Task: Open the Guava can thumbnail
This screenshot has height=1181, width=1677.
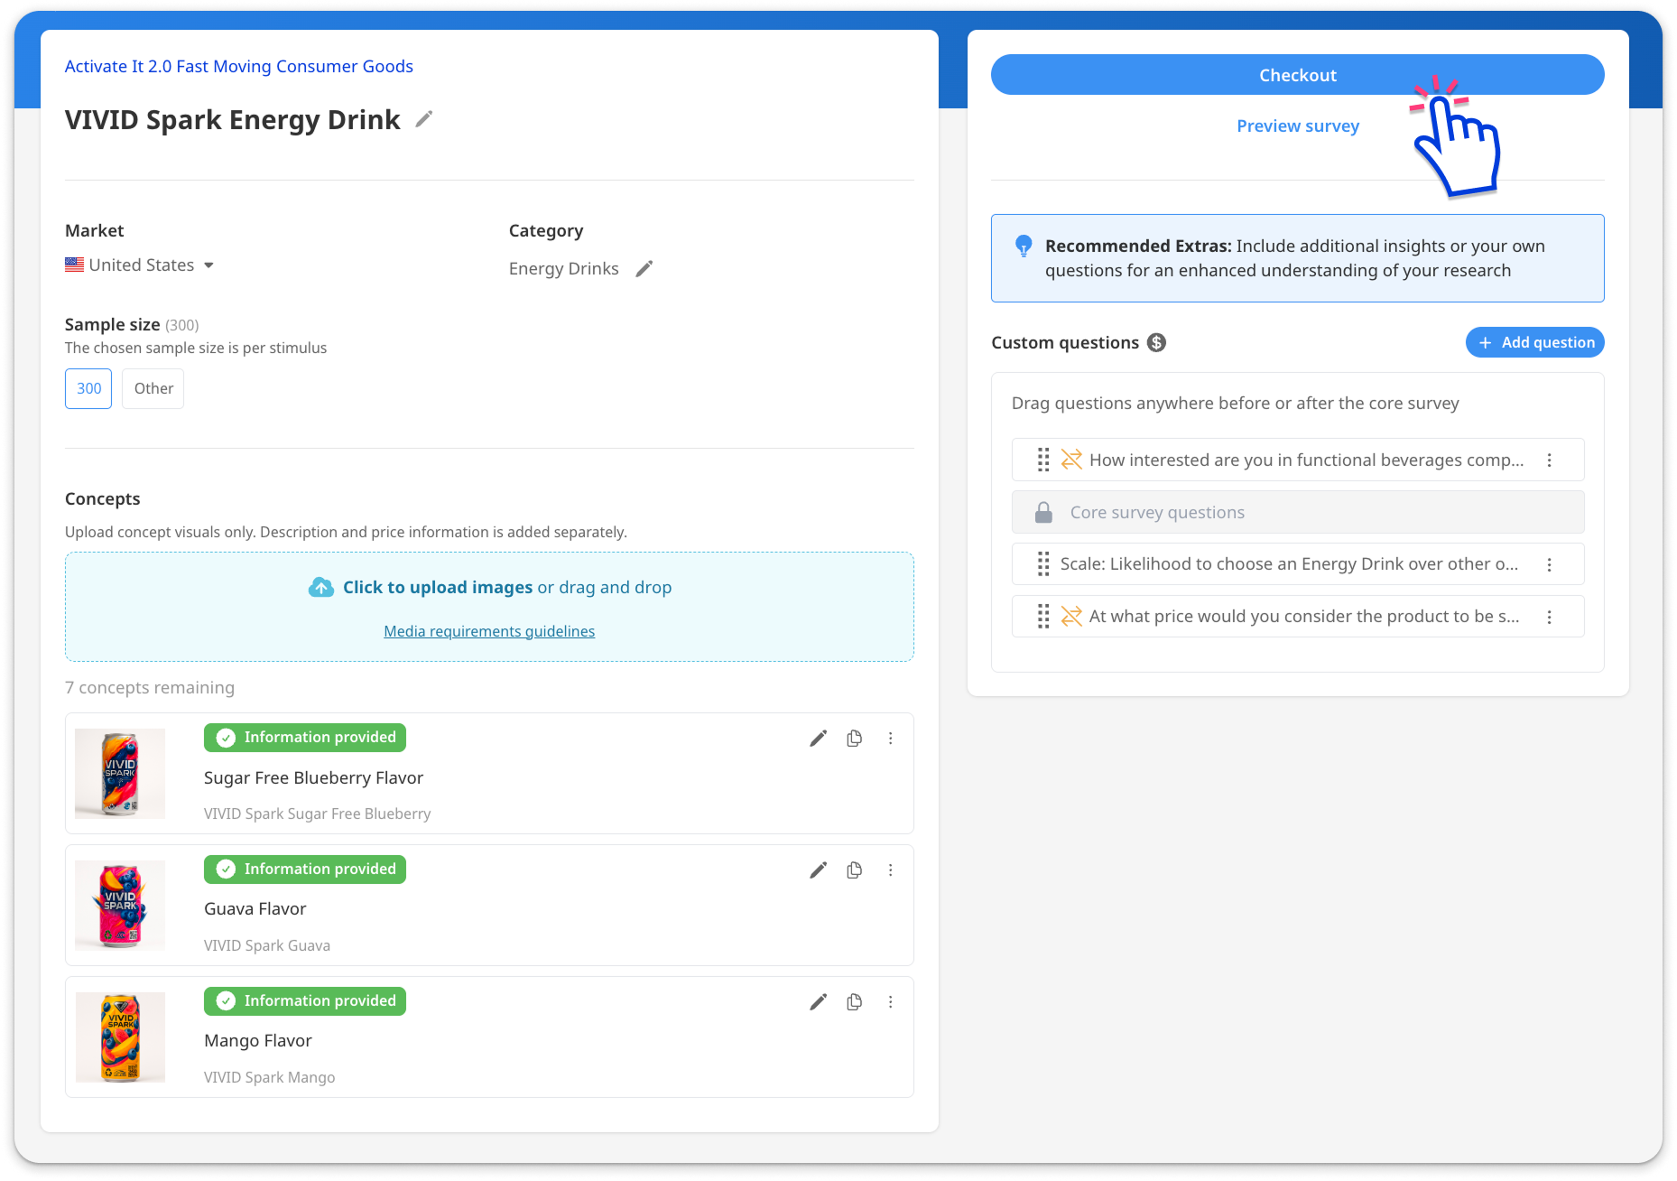Action: (x=120, y=906)
